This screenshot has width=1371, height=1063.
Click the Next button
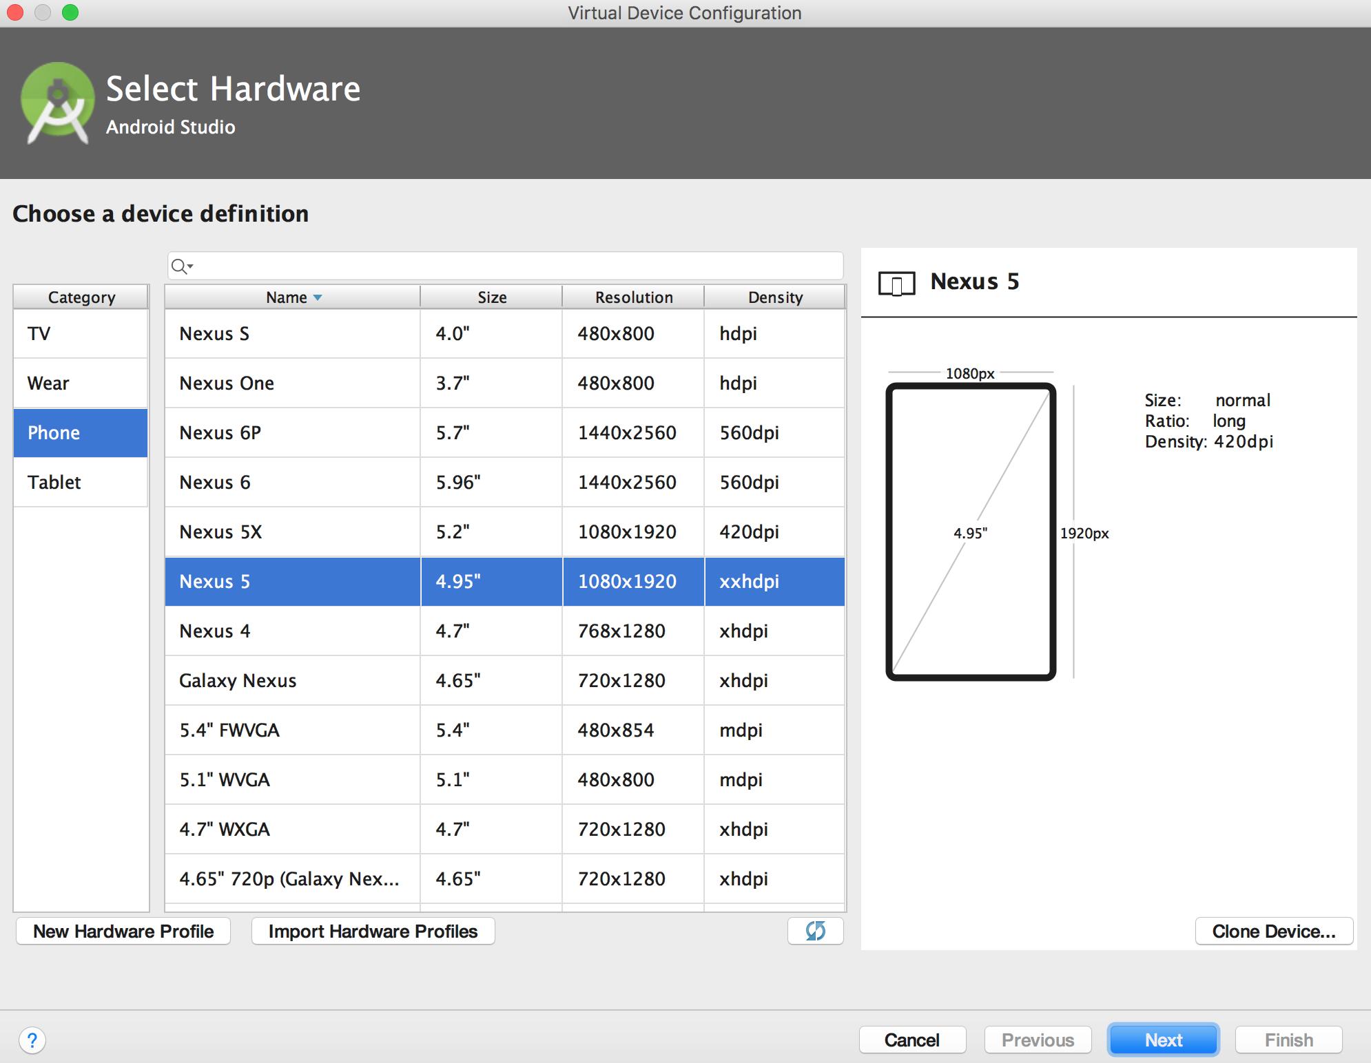click(x=1163, y=1040)
